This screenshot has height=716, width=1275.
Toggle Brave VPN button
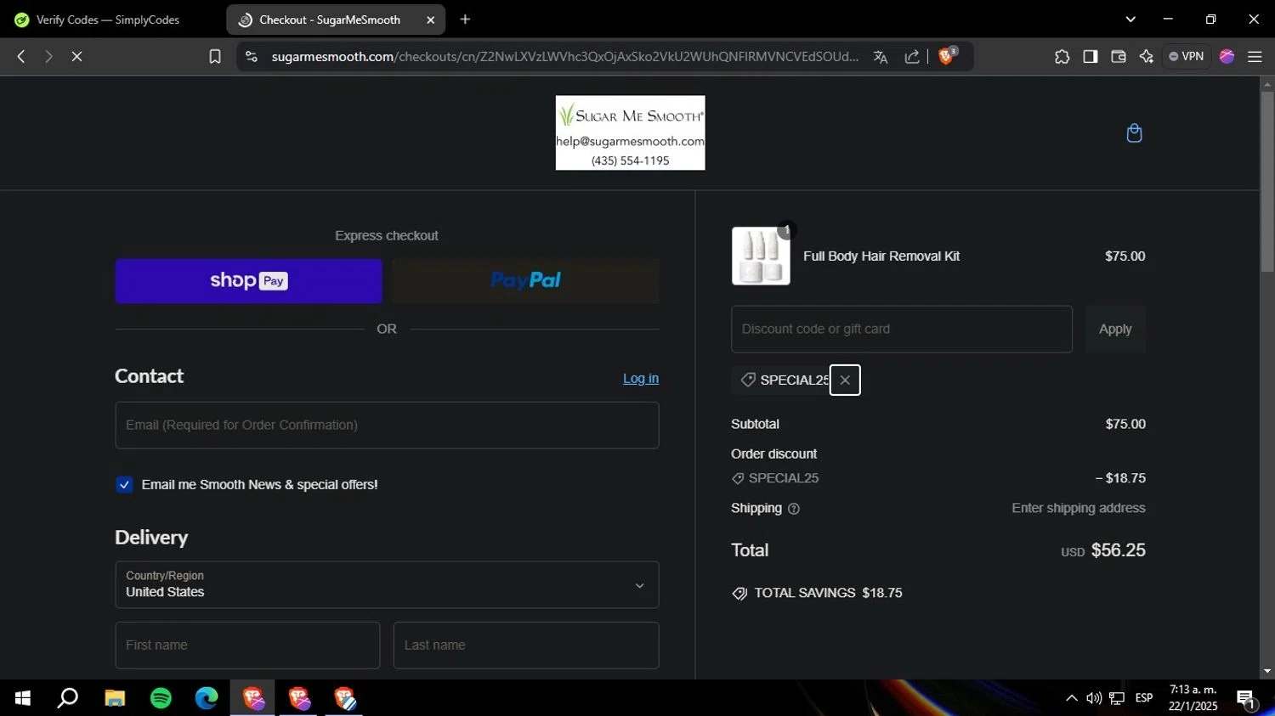(x=1187, y=56)
